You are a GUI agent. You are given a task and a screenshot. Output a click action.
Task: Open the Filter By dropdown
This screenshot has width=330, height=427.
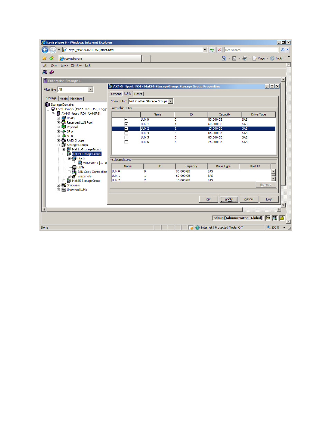coord(91,90)
